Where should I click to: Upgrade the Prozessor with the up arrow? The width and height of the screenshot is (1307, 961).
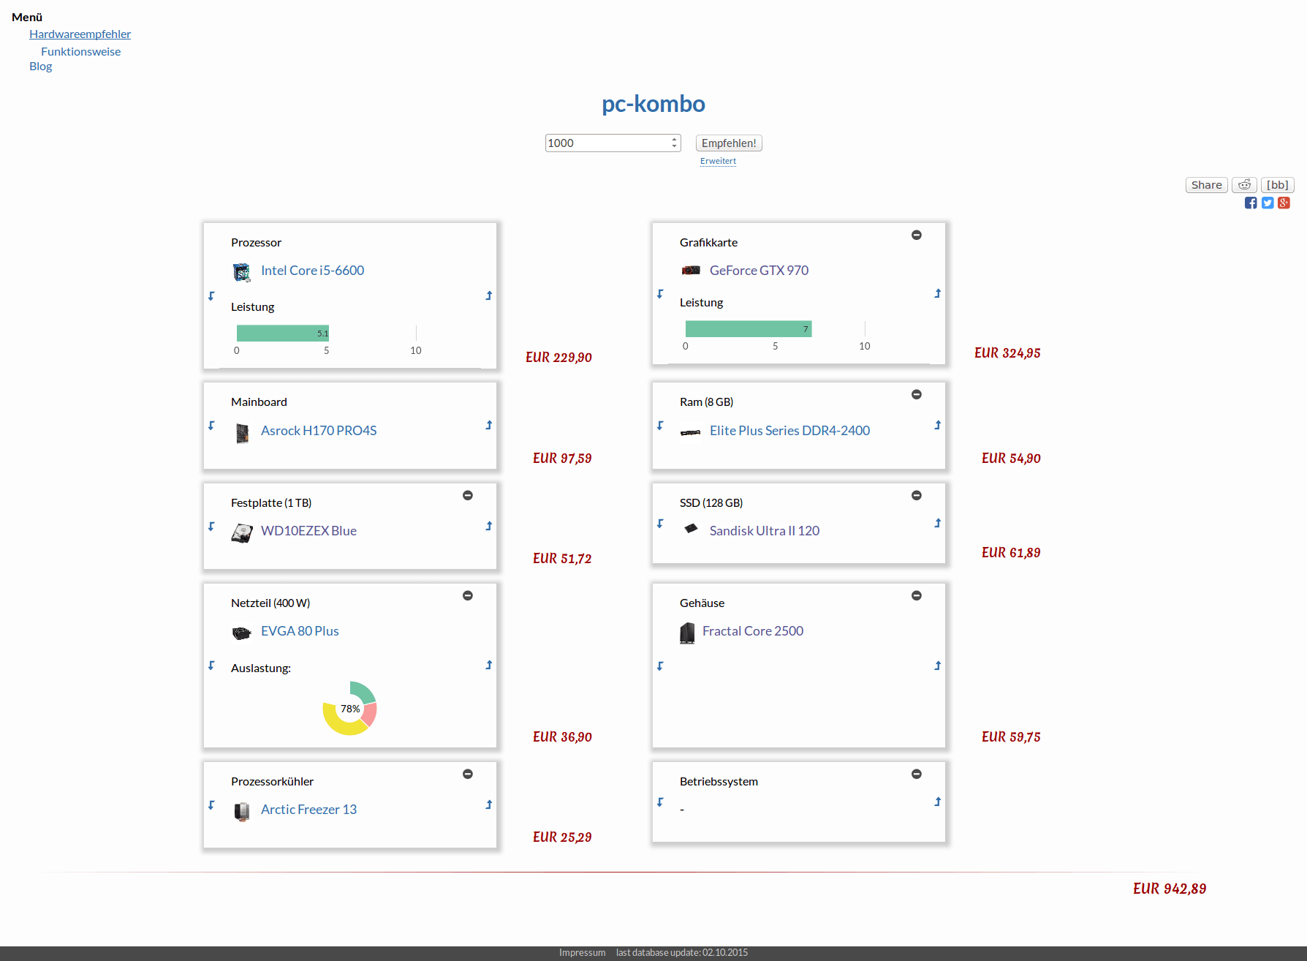(489, 295)
